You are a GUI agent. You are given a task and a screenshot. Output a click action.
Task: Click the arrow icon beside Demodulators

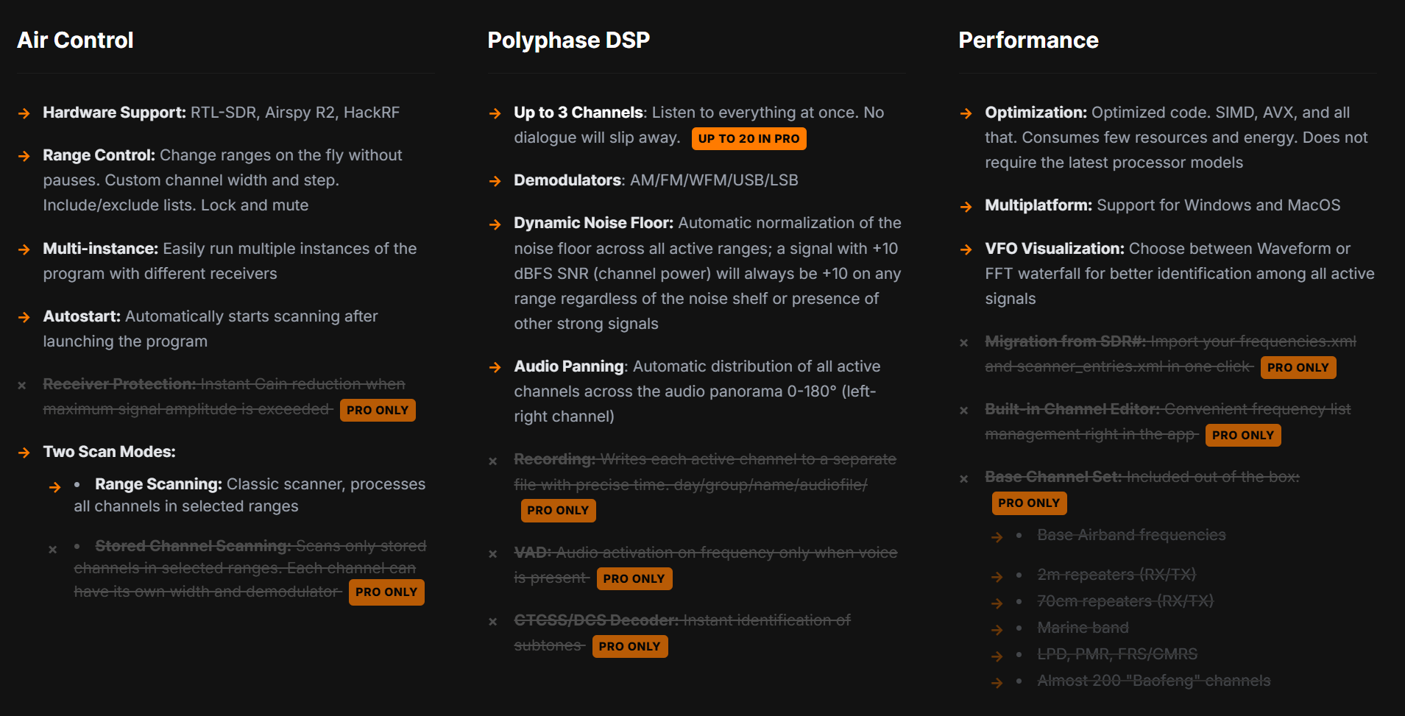[495, 181]
